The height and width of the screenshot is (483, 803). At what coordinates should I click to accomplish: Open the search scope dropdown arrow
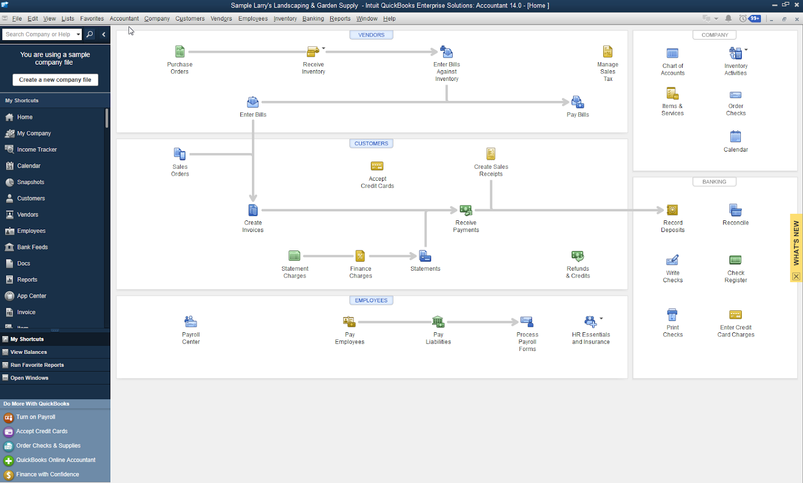78,34
